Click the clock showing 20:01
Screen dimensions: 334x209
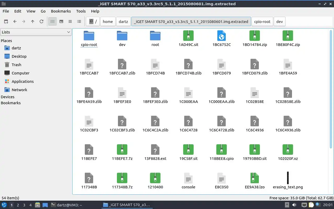[328, 205]
